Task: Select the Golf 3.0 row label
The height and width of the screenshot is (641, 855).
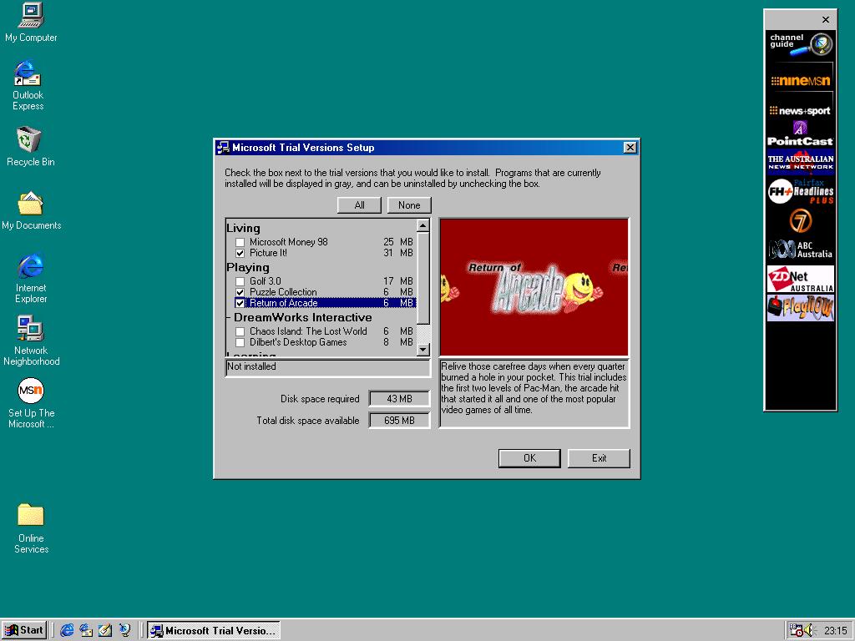Action: (x=265, y=281)
